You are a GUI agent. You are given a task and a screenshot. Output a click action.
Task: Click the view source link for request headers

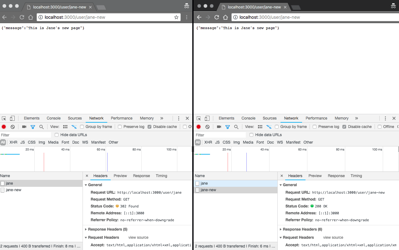tap(138, 237)
